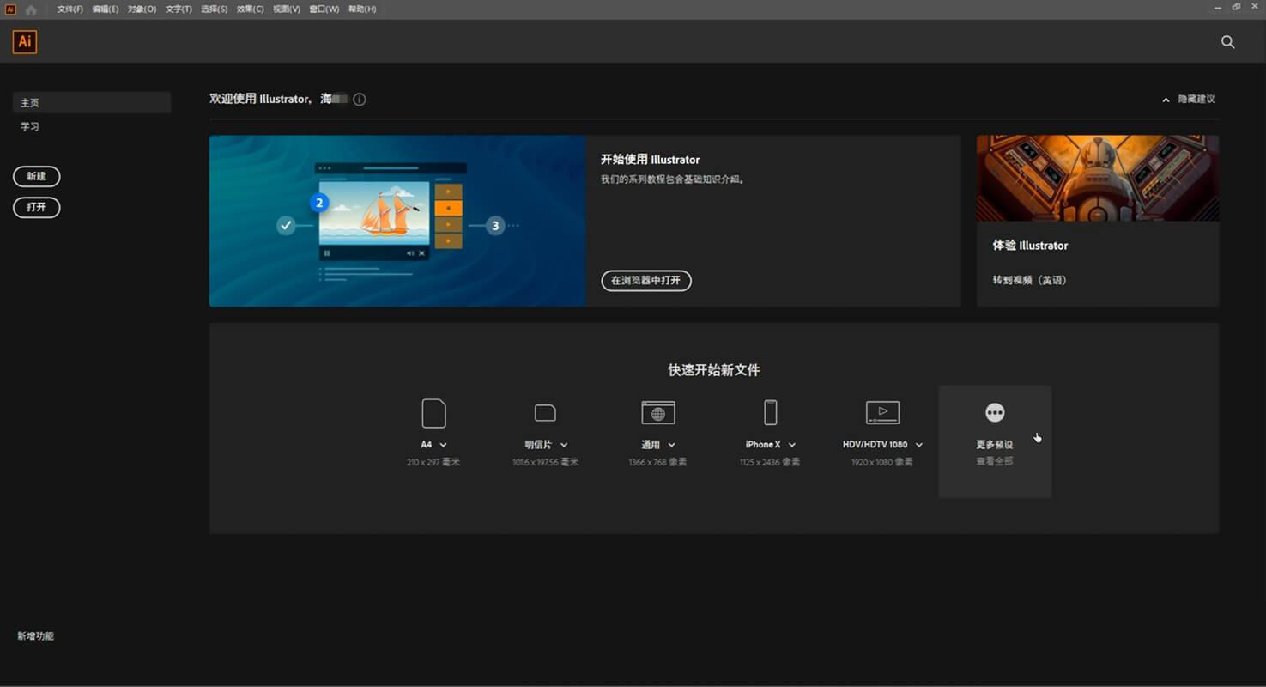Open the 新增功能 link
Image resolution: width=1266 pixels, height=687 pixels.
pos(35,636)
